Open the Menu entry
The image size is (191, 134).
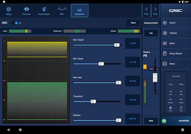click(176, 64)
